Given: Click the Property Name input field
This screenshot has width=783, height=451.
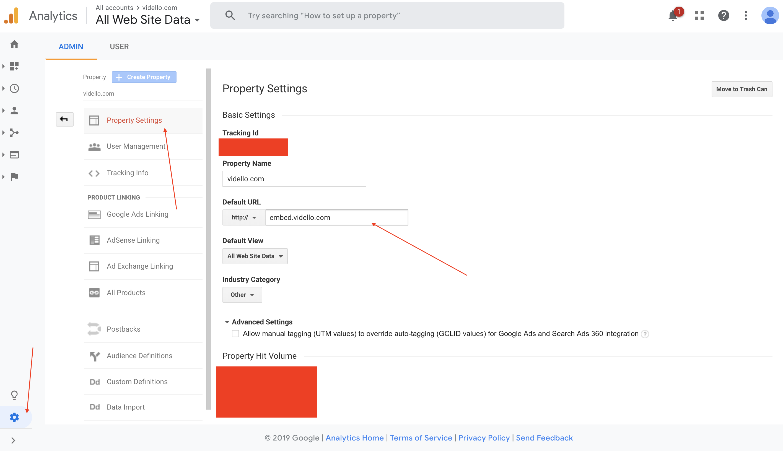Looking at the screenshot, I should [x=294, y=179].
